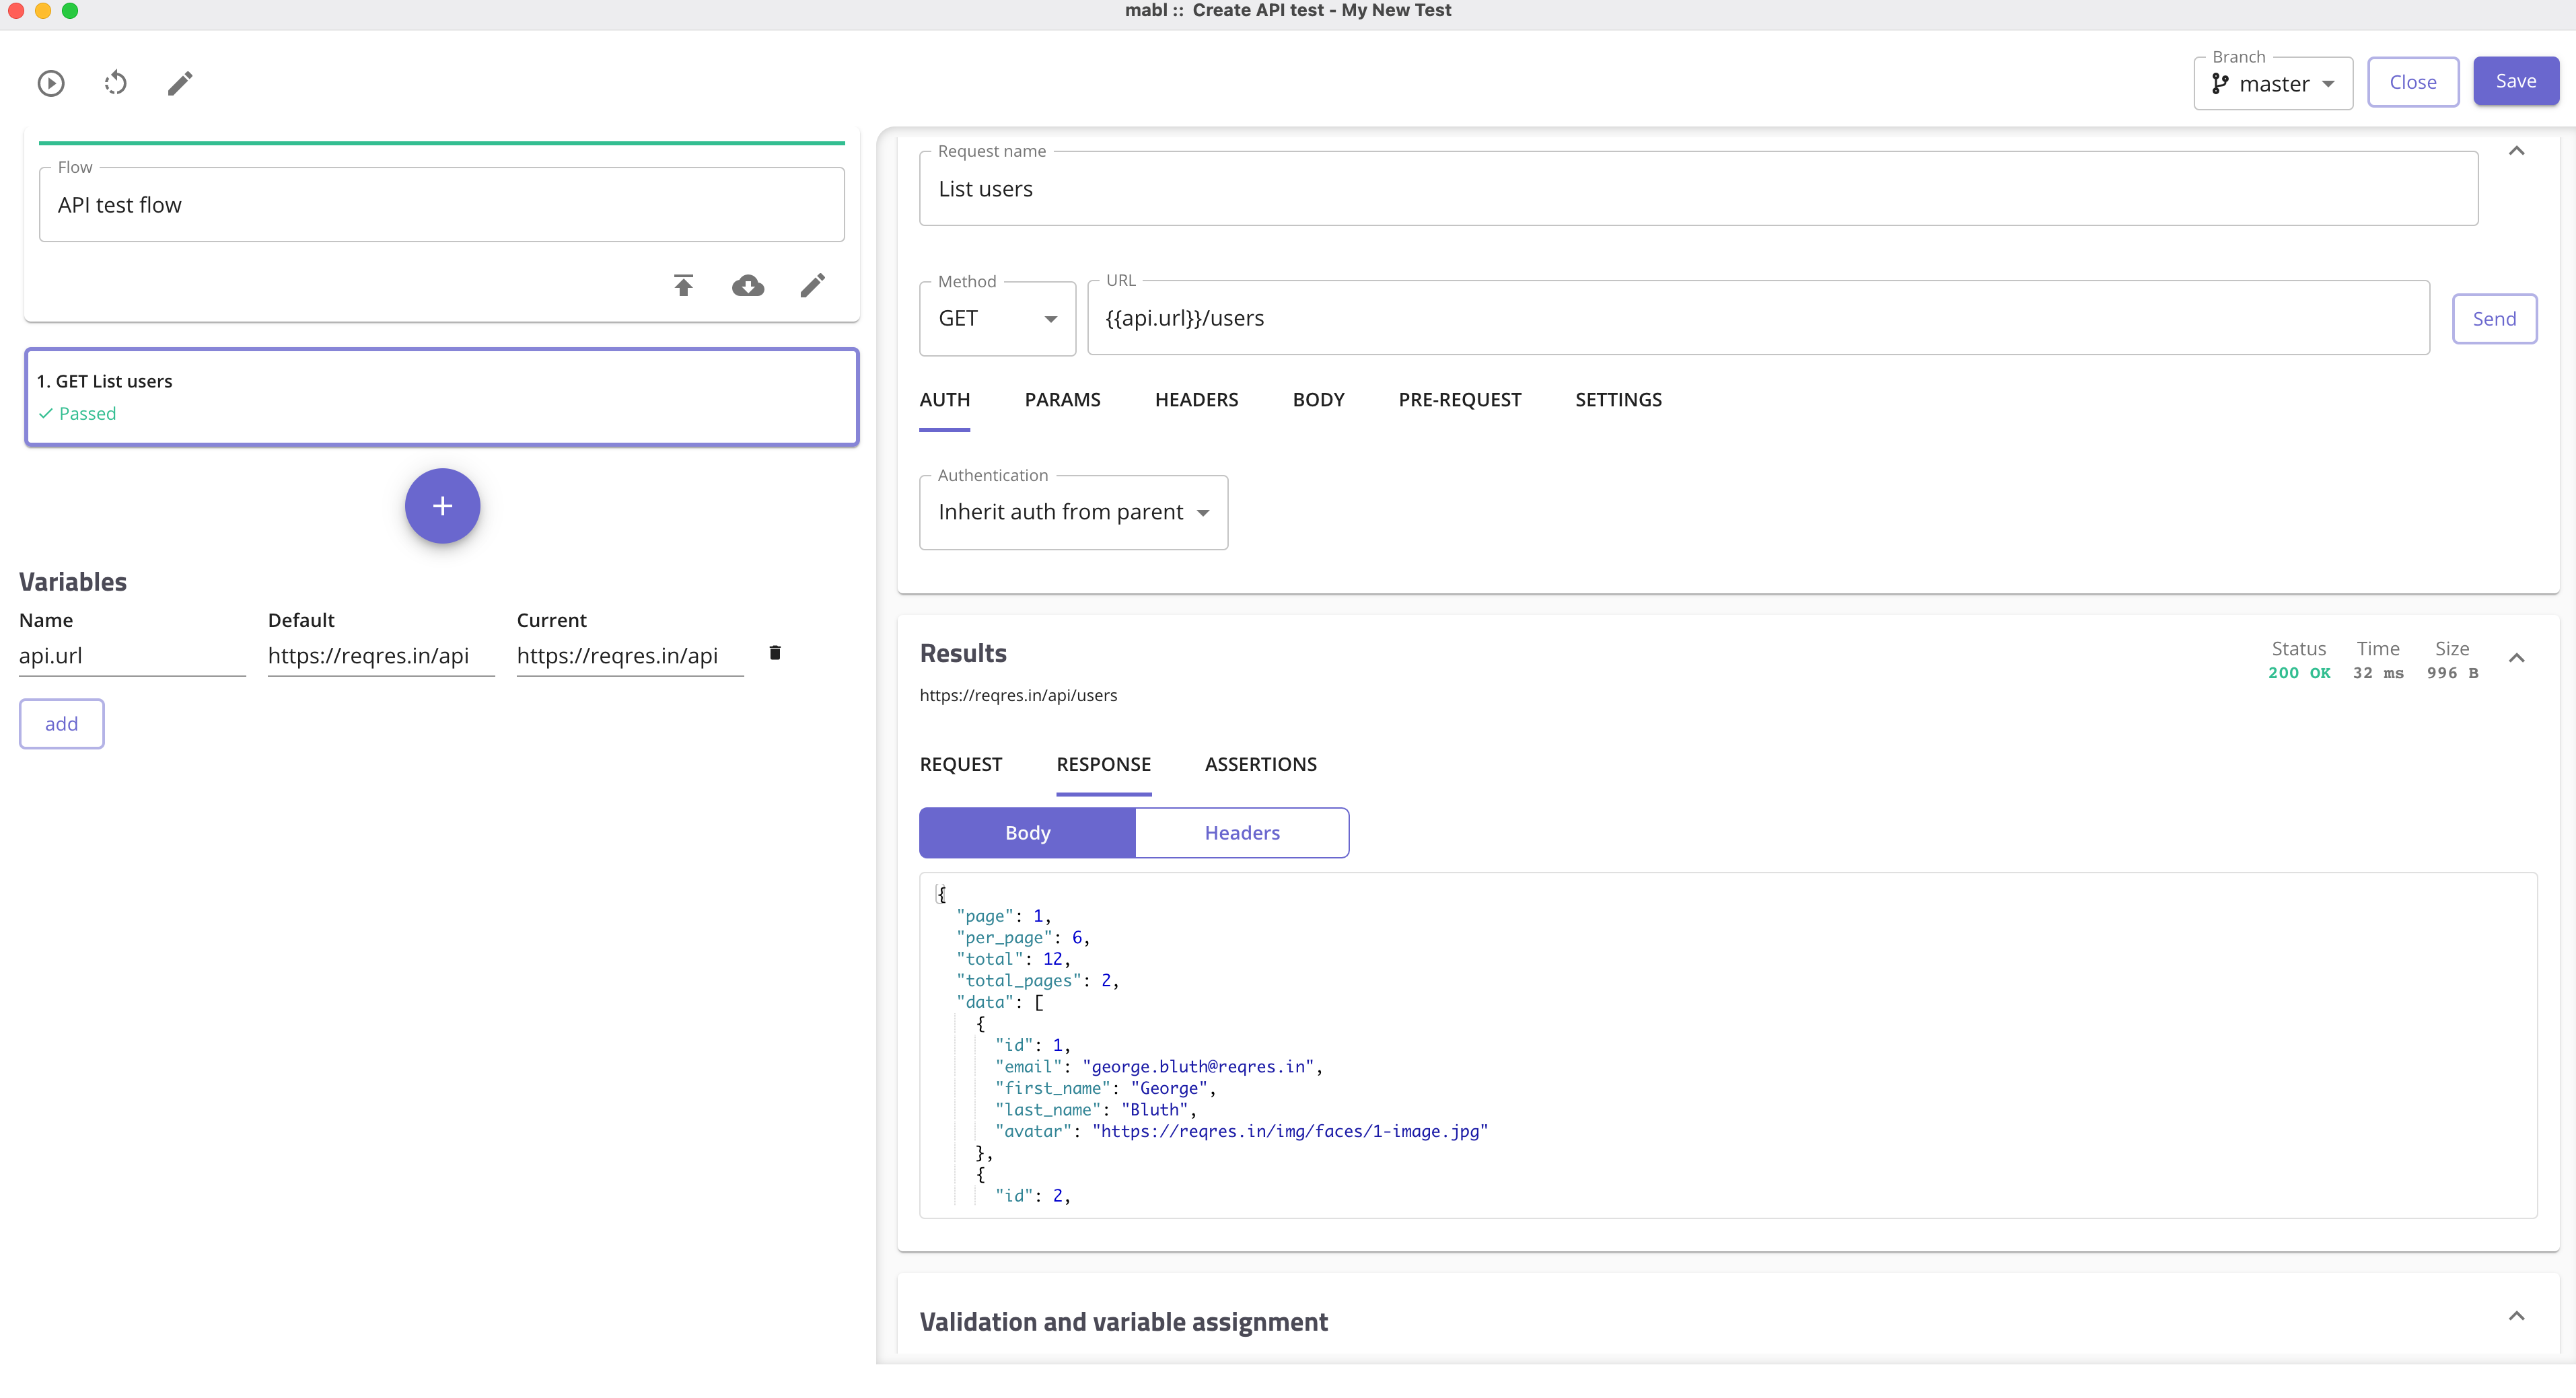Click the refresh/reset icon in top toolbar
The image size is (2576, 1398).
click(116, 83)
